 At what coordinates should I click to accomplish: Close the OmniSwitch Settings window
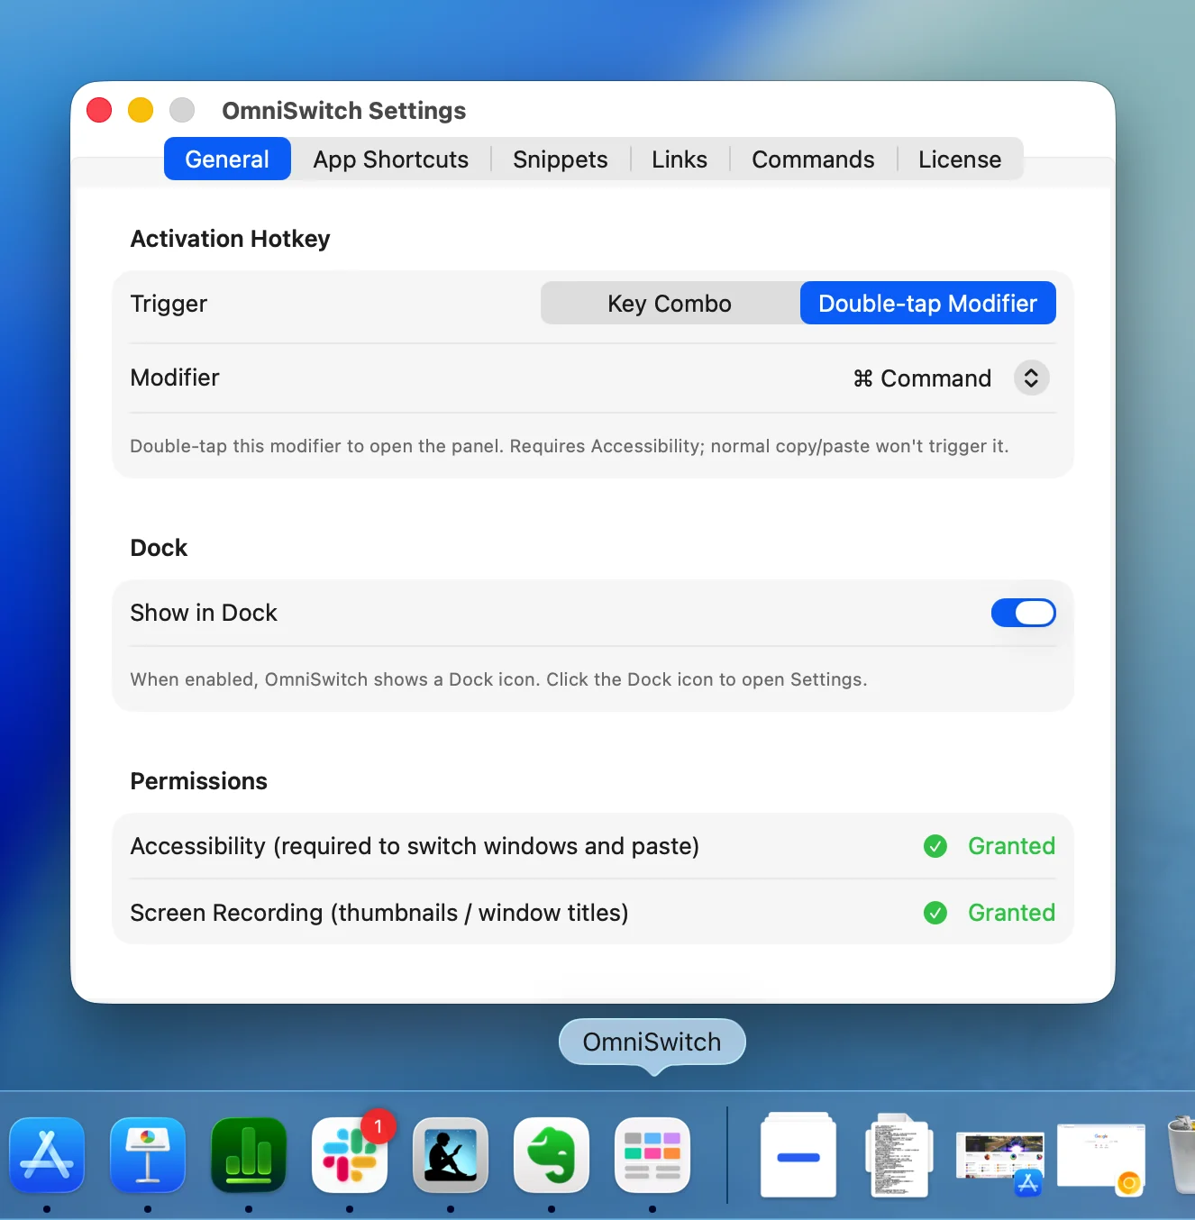99,110
